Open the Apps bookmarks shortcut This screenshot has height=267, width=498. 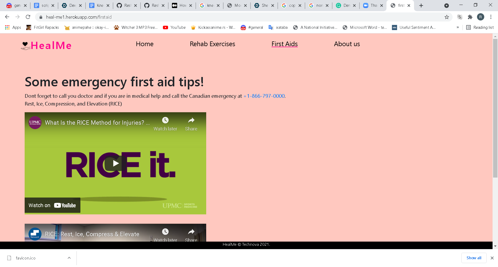(x=13, y=27)
